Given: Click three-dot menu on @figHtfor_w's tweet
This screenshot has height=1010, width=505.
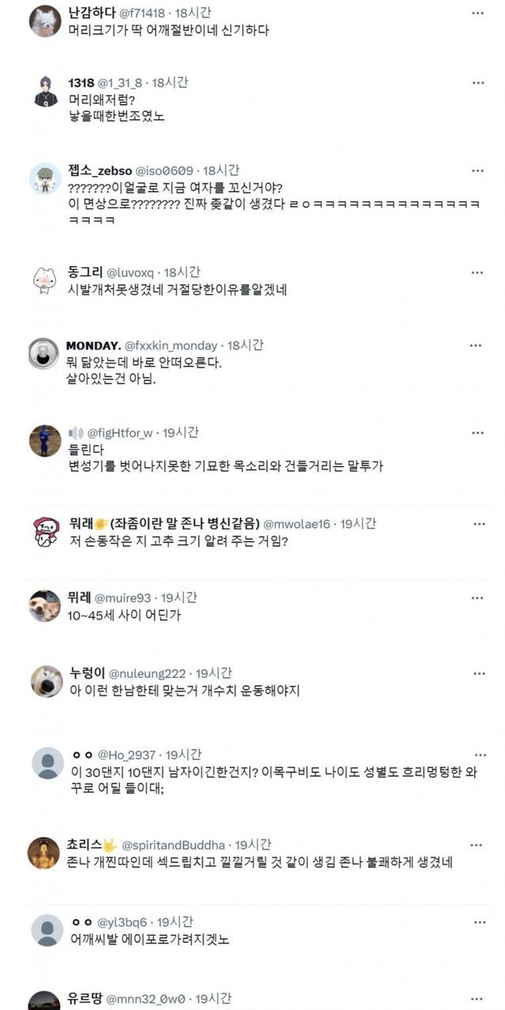Looking at the screenshot, I should pyautogui.click(x=478, y=433).
